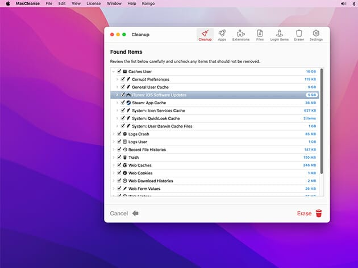358x268 pixels.
Task: Collapse the Caches User group
Action: pos(113,71)
